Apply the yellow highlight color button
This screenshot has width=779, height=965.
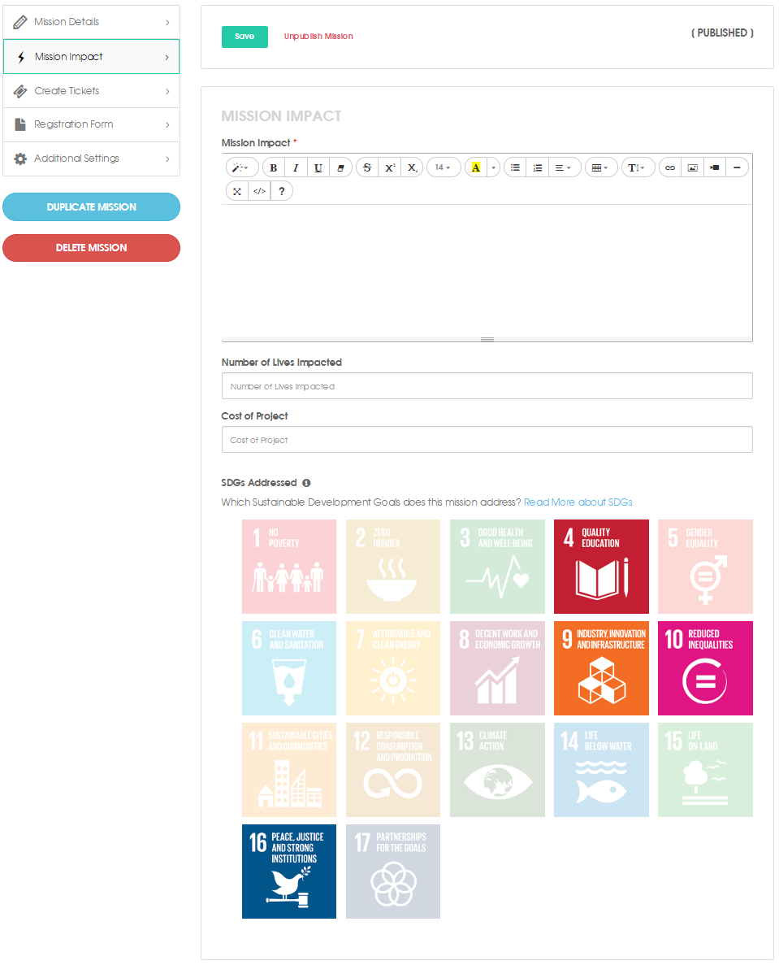pos(476,167)
